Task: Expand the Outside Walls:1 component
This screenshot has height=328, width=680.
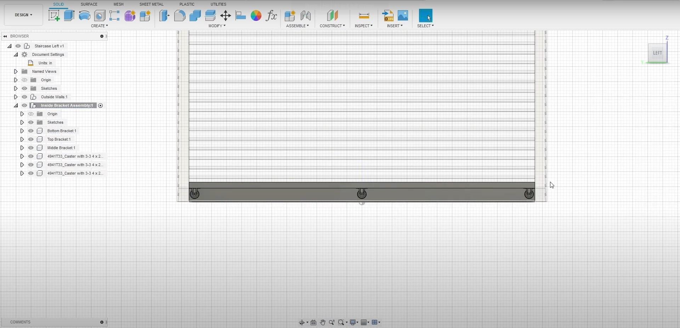Action: (x=16, y=97)
